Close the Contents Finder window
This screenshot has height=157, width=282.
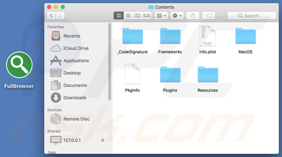pyautogui.click(x=49, y=7)
